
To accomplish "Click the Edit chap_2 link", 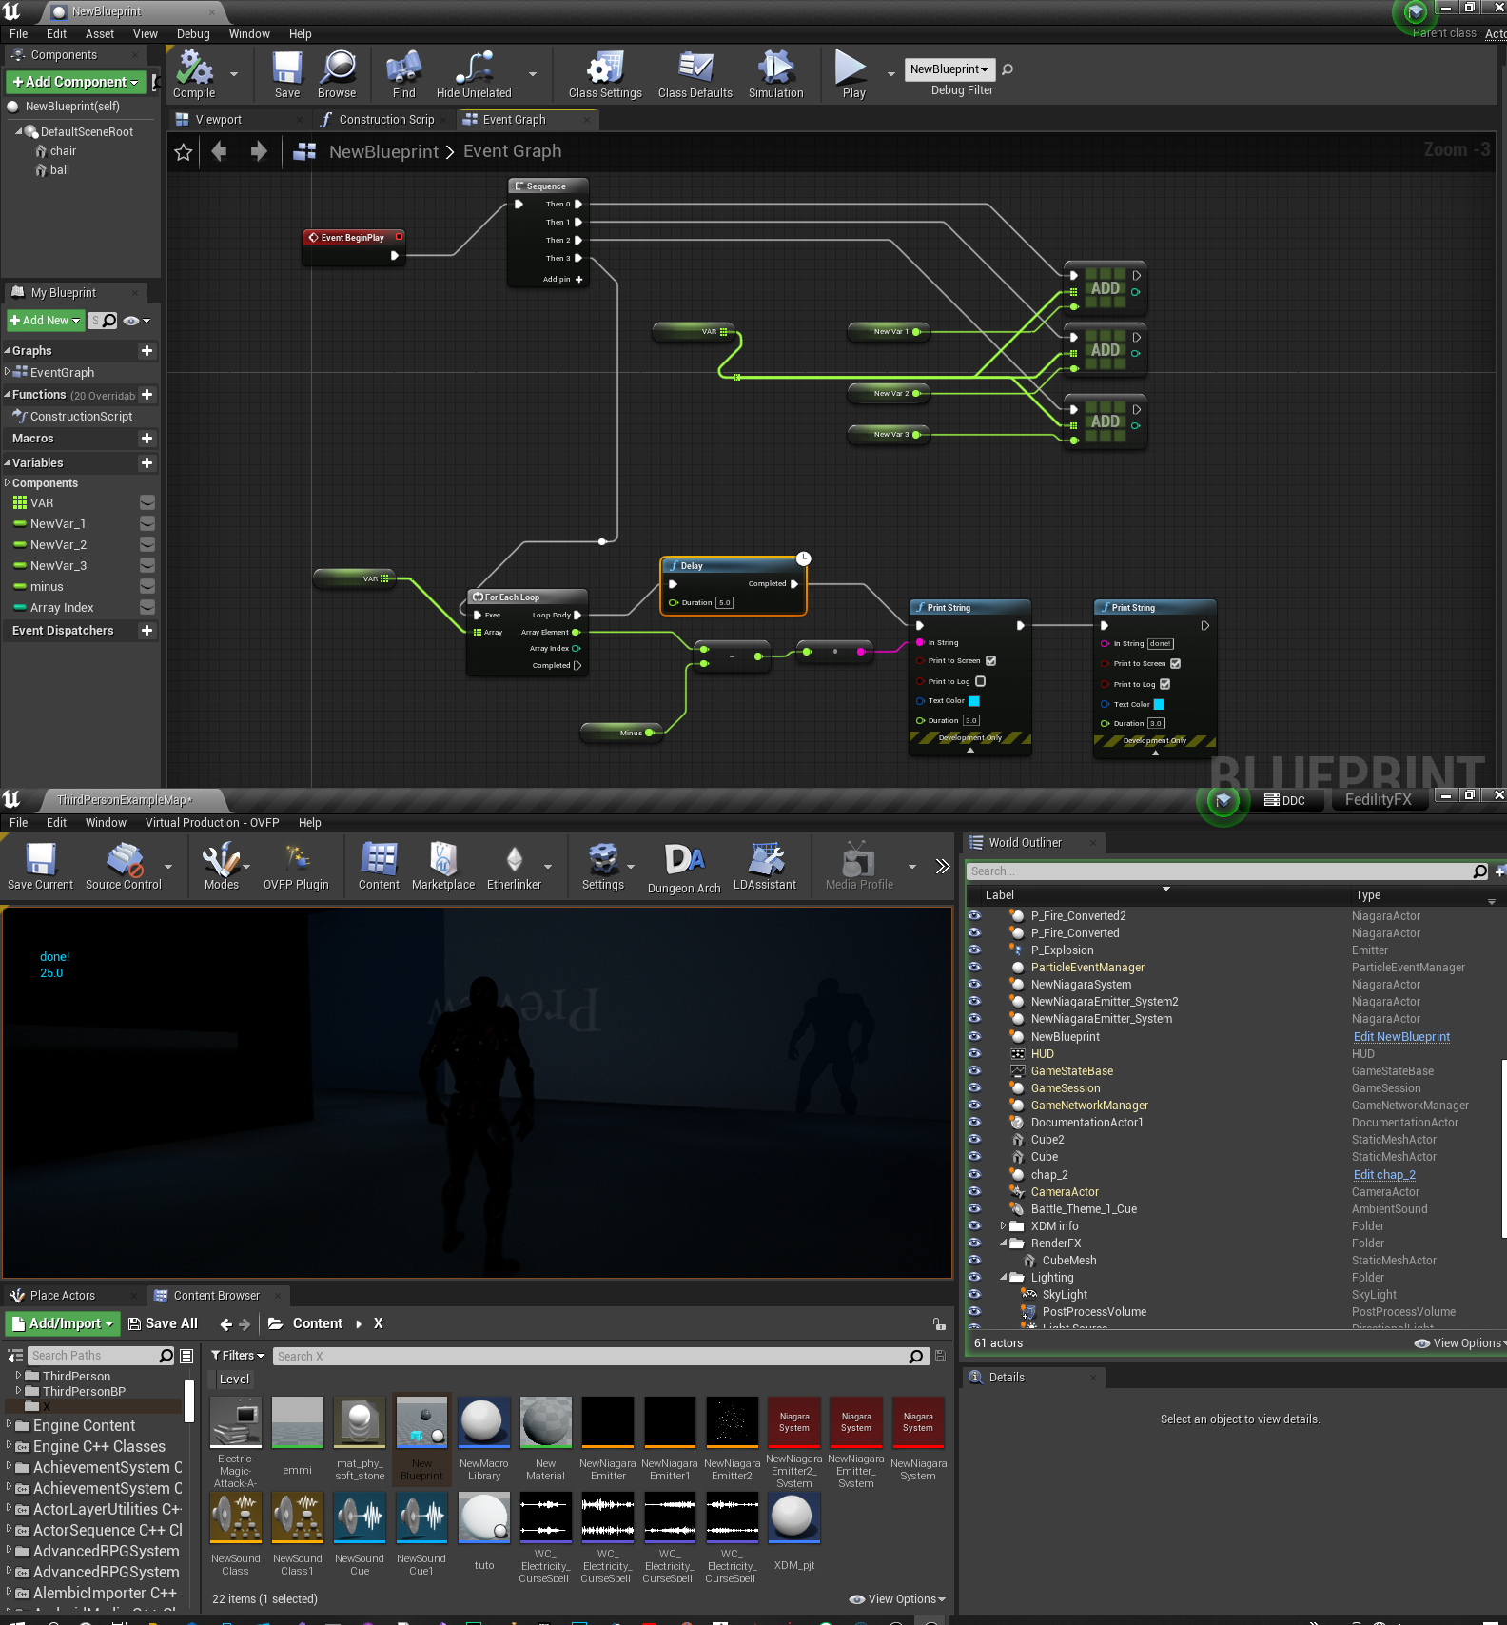I will (1384, 1175).
